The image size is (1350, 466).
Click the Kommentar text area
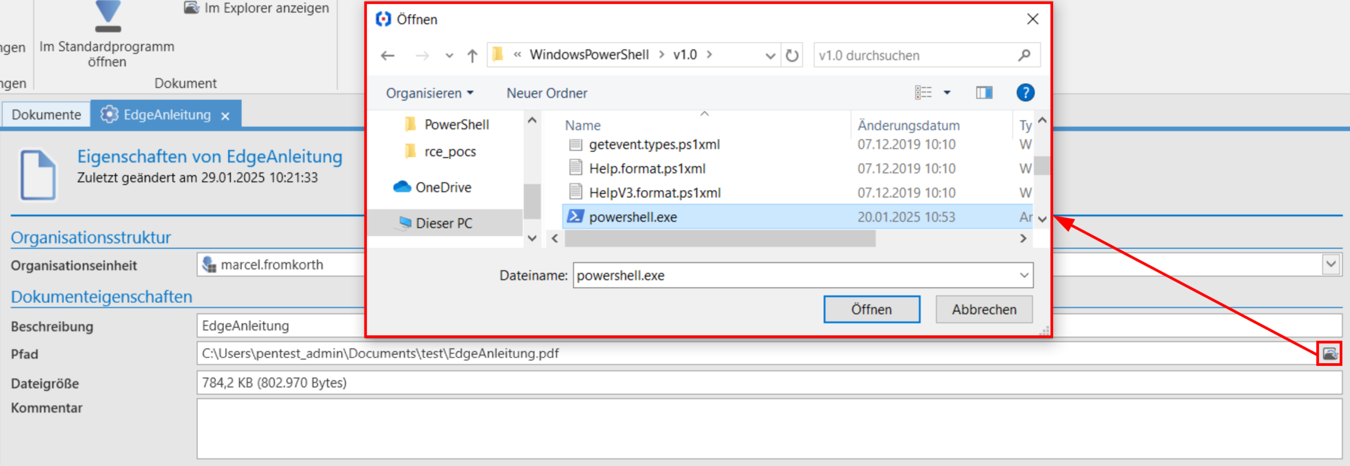pos(769,429)
